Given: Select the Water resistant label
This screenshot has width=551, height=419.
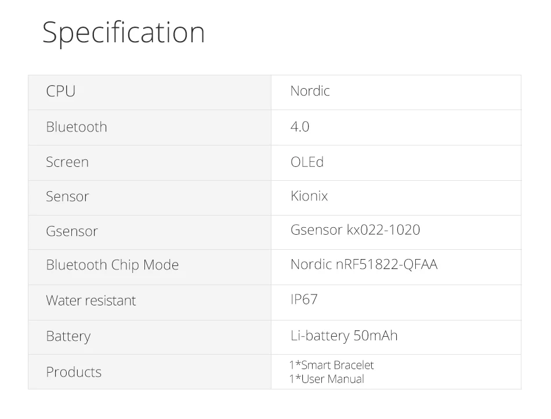Looking at the screenshot, I should coord(91,301).
